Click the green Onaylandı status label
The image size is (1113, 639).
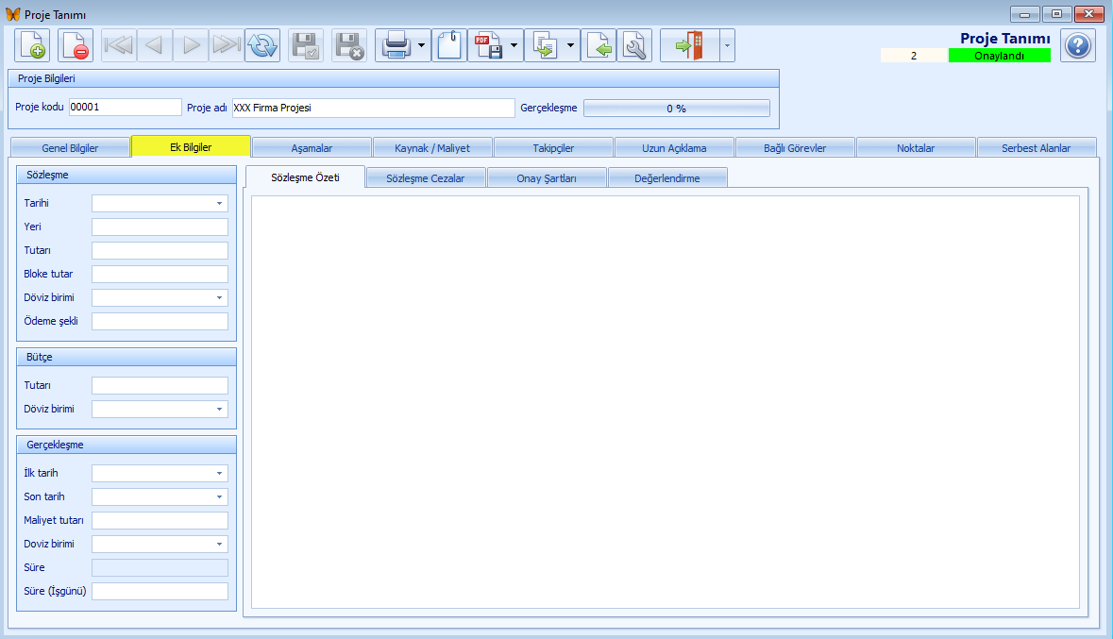(x=999, y=56)
